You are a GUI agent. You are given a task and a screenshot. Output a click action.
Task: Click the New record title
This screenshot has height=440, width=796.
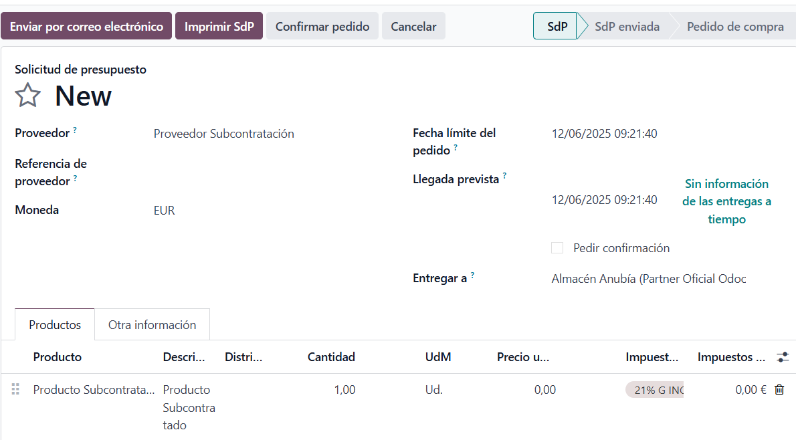coord(83,96)
